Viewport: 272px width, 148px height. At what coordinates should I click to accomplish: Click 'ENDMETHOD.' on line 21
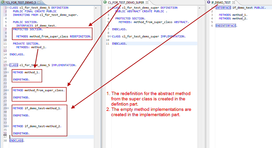[x=21, y=80]
